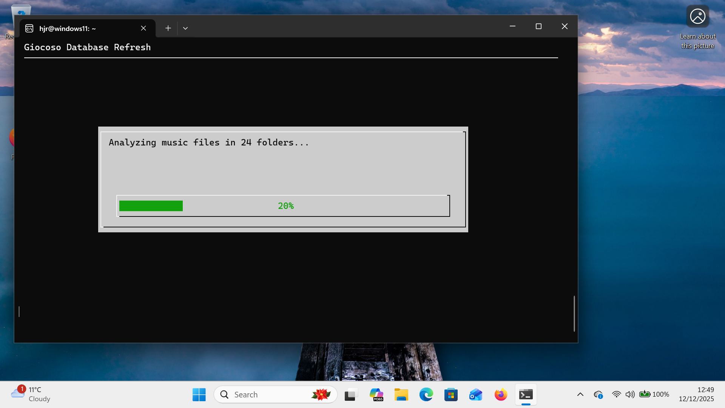This screenshot has width=725, height=408.
Task: Select the hjr@windows11 tab
Action: pos(76,28)
